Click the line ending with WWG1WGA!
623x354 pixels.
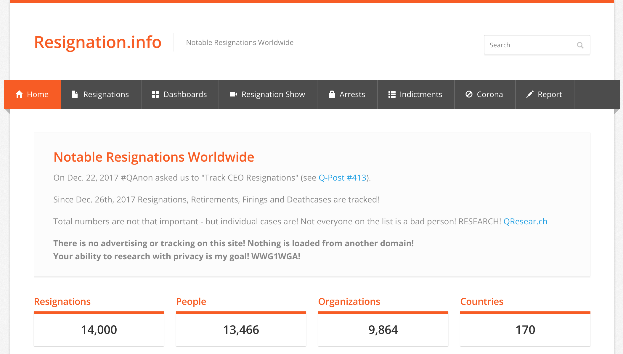[x=177, y=256]
